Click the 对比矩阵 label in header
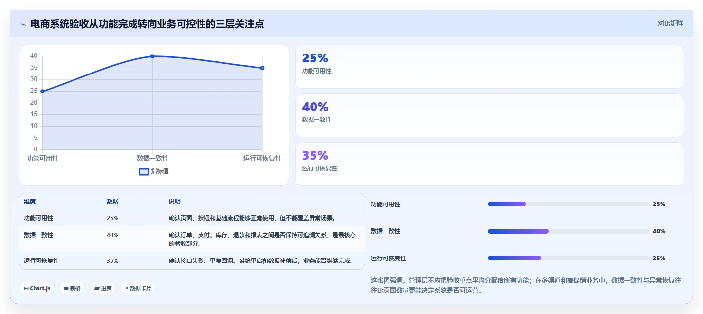 tap(670, 24)
